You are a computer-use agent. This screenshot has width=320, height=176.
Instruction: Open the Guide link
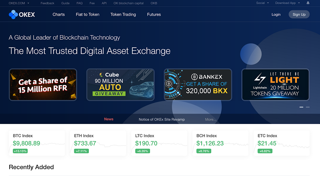pyautogui.click(x=65, y=3)
